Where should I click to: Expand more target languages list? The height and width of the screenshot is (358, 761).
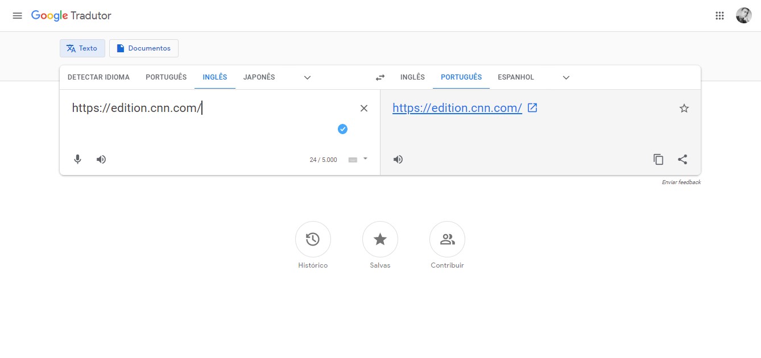(566, 78)
